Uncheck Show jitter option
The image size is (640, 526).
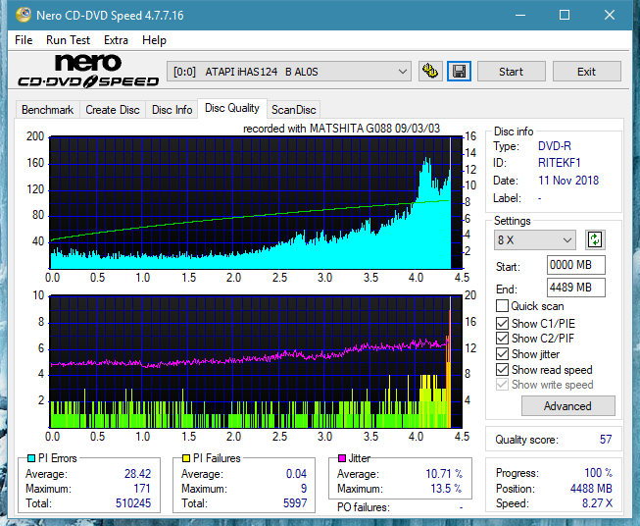click(x=502, y=354)
